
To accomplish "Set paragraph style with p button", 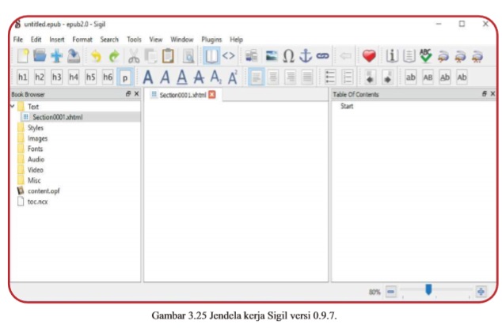I will click(x=125, y=77).
